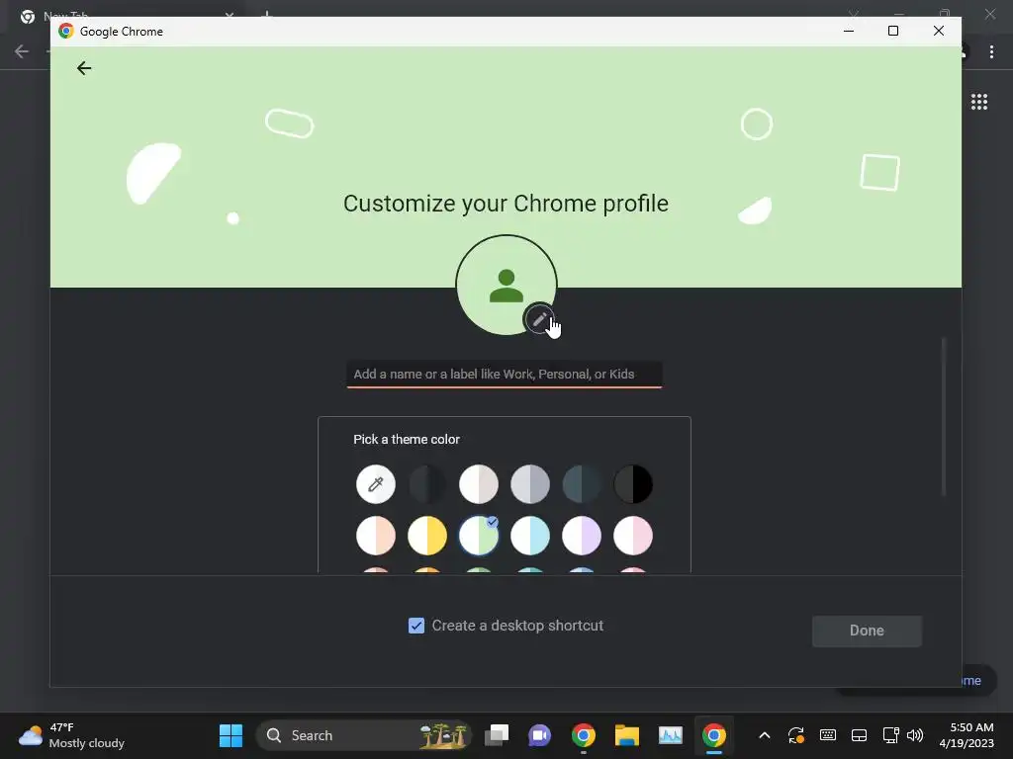This screenshot has width=1013, height=759.
Task: Go back with the arrow in profile dialog
Action: click(84, 68)
